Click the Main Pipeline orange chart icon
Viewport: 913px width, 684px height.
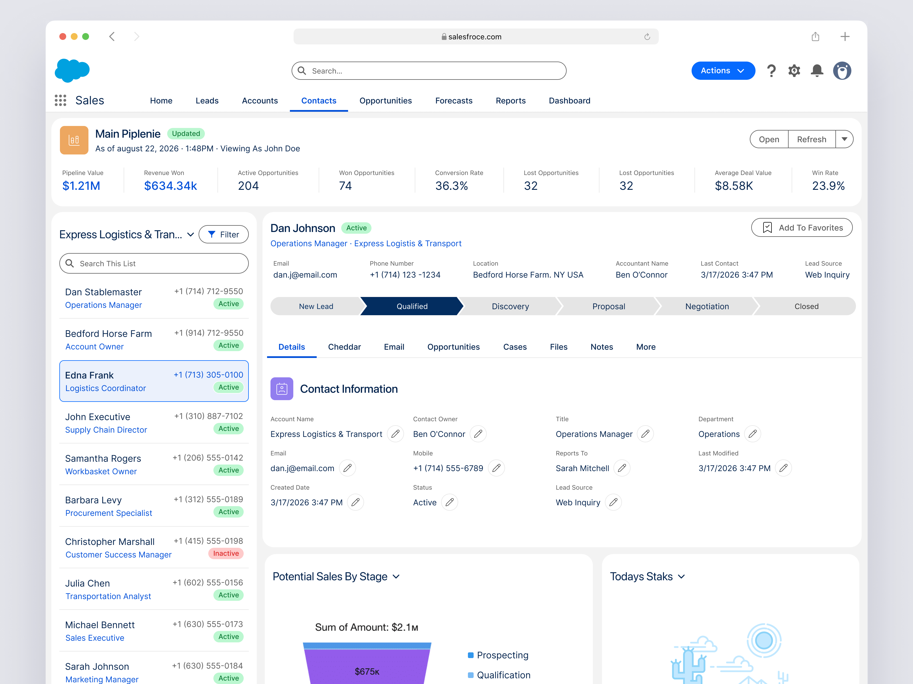[74, 140]
